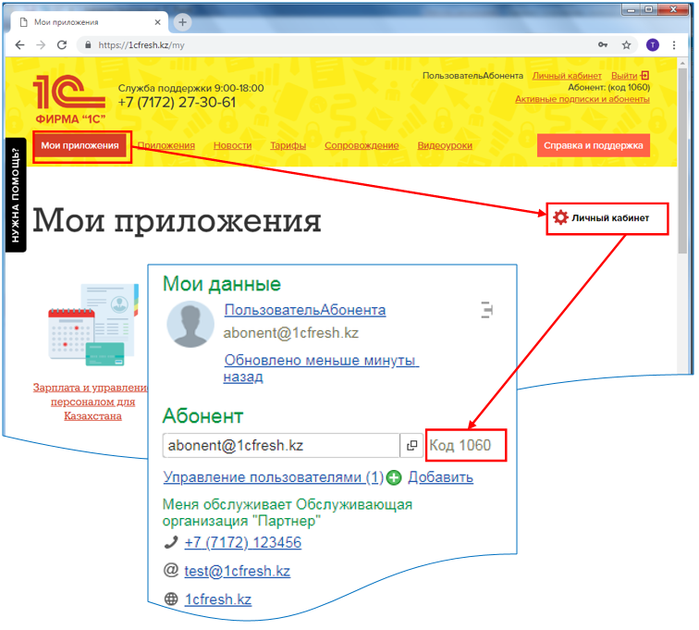Open Управление пользователями (1) link
The width and height of the screenshot is (699, 630).
pyautogui.click(x=274, y=477)
